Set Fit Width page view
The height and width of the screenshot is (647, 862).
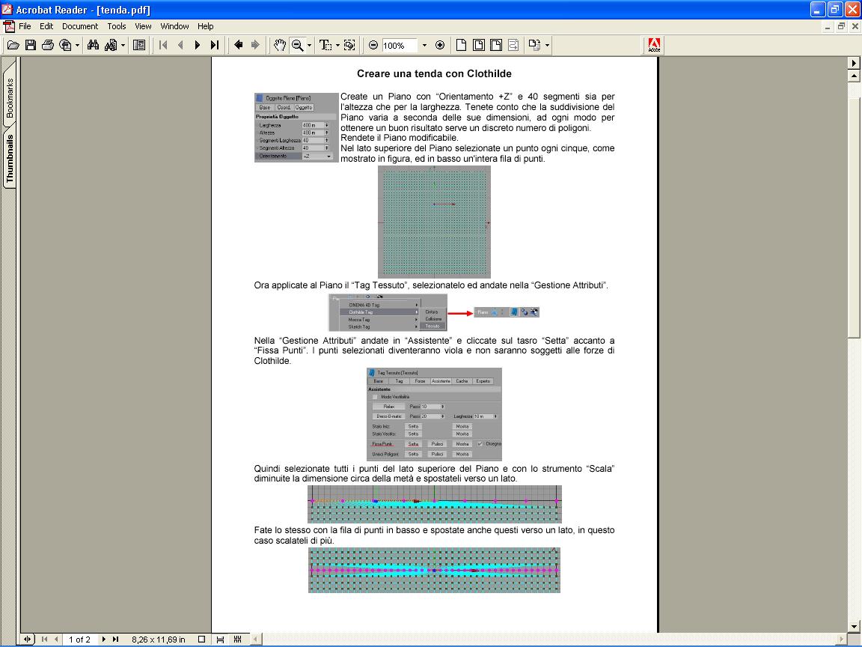click(x=496, y=45)
